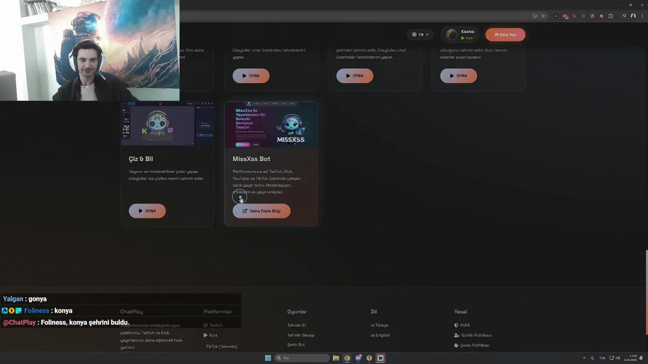The width and height of the screenshot is (648, 364).
Task: Open Chrome from the taskbar
Action: tap(347, 358)
